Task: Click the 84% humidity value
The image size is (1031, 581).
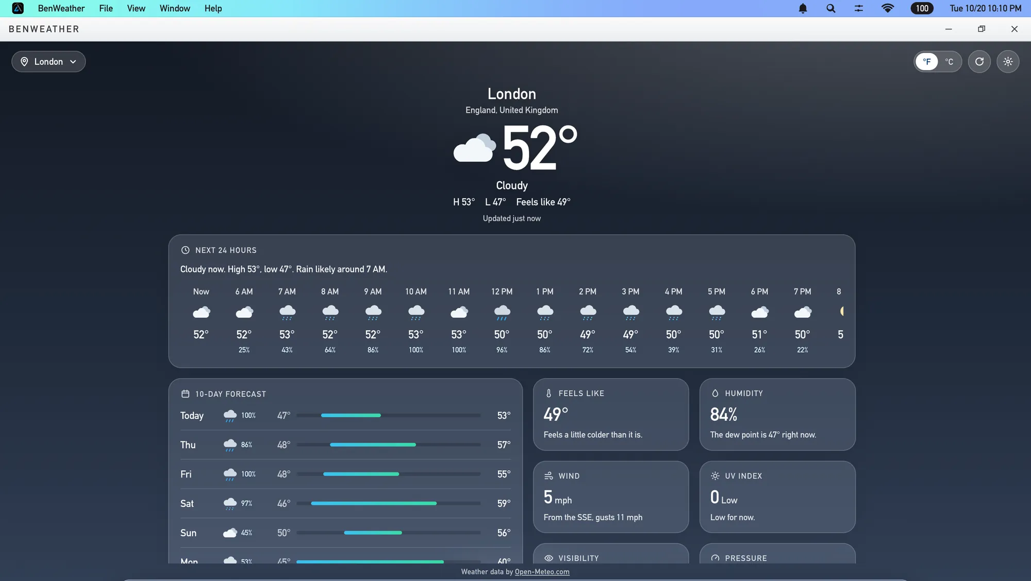Action: pos(724,415)
